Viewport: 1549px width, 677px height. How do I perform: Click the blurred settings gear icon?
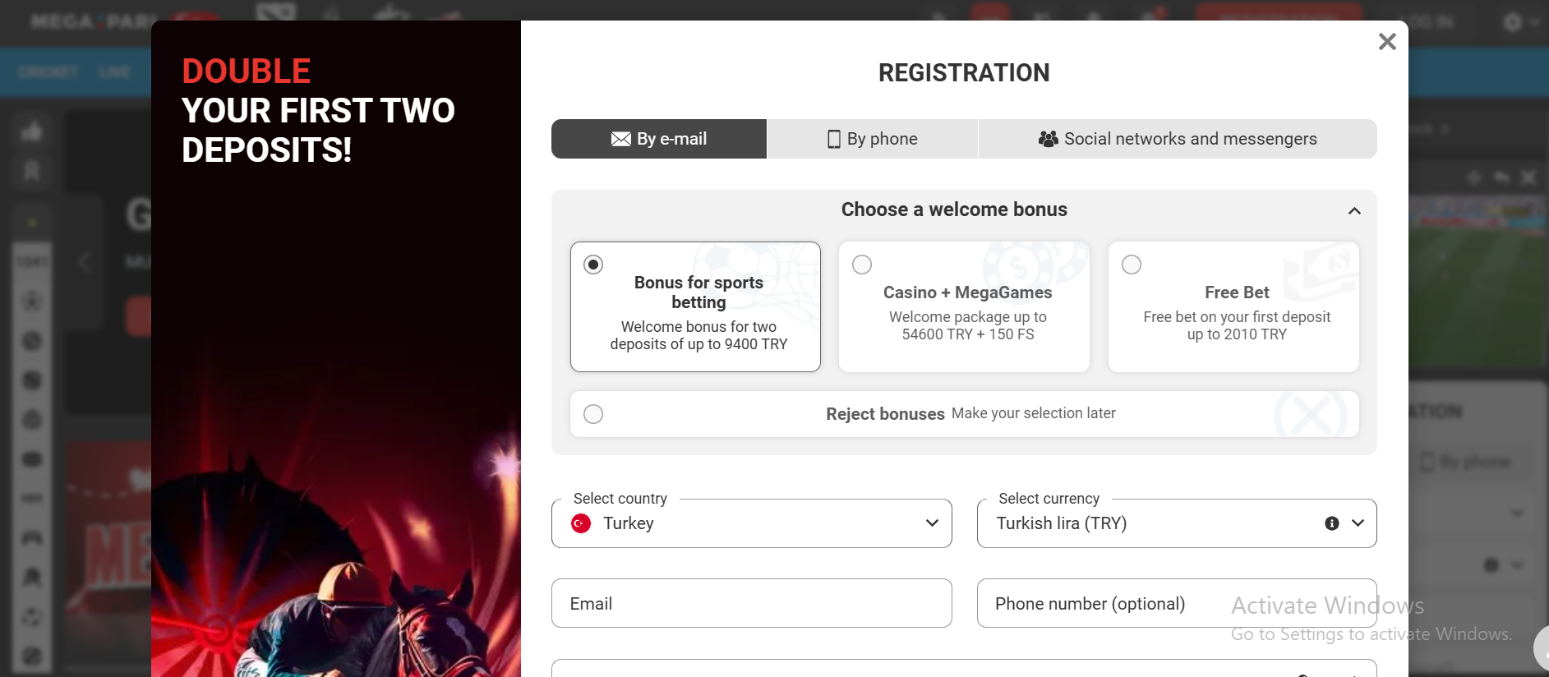pos(1513,22)
